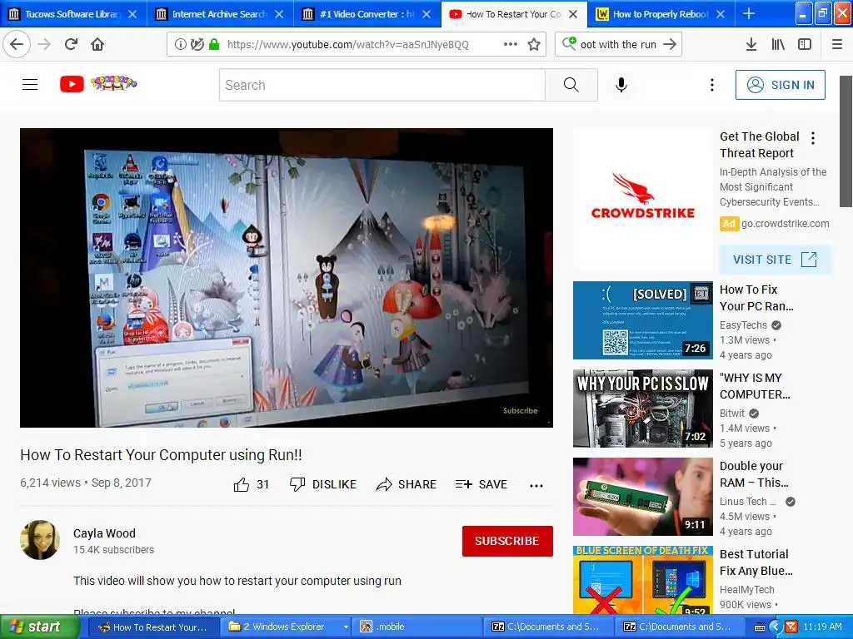Image resolution: width=853 pixels, height=639 pixels.
Task: Submit browser search with the arrow
Action: click(670, 45)
